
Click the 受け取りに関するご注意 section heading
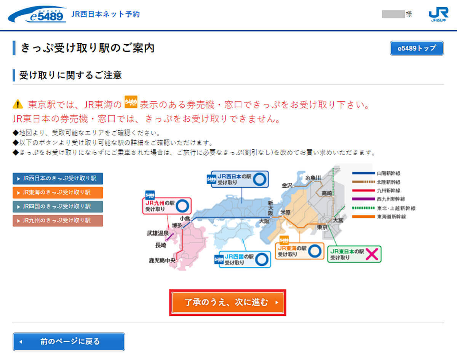(x=70, y=75)
